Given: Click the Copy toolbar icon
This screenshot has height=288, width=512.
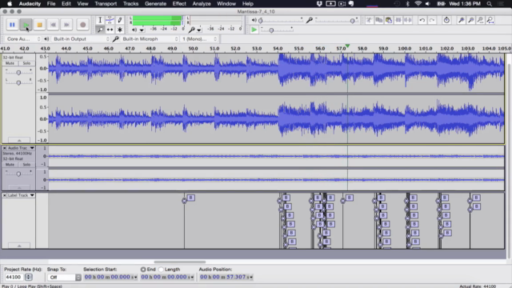Looking at the screenshot, I should tap(378, 20).
